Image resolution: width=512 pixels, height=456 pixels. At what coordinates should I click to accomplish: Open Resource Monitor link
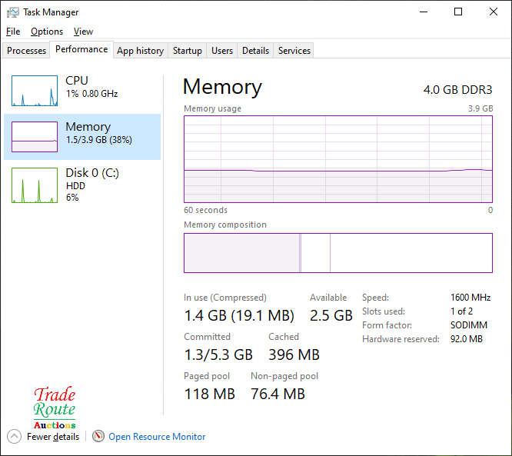pyautogui.click(x=157, y=437)
